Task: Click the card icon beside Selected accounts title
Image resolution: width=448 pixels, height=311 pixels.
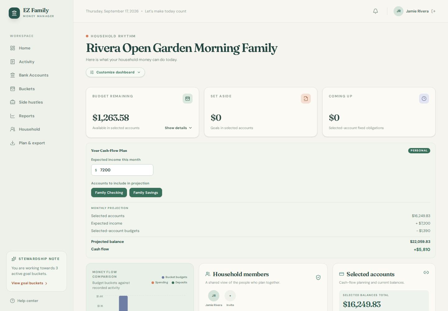Action: 342,274
